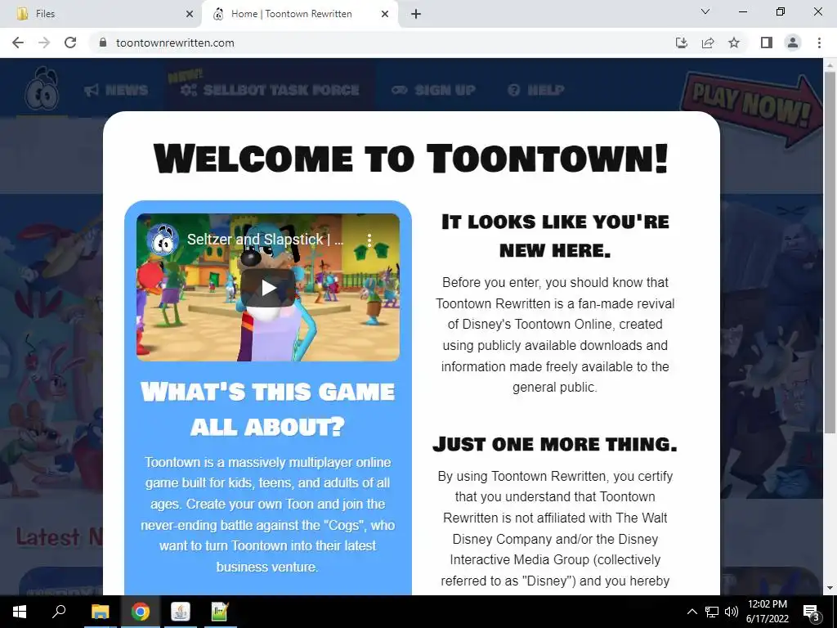Click the 'Welcome to Toontown!' heading

coord(411,159)
